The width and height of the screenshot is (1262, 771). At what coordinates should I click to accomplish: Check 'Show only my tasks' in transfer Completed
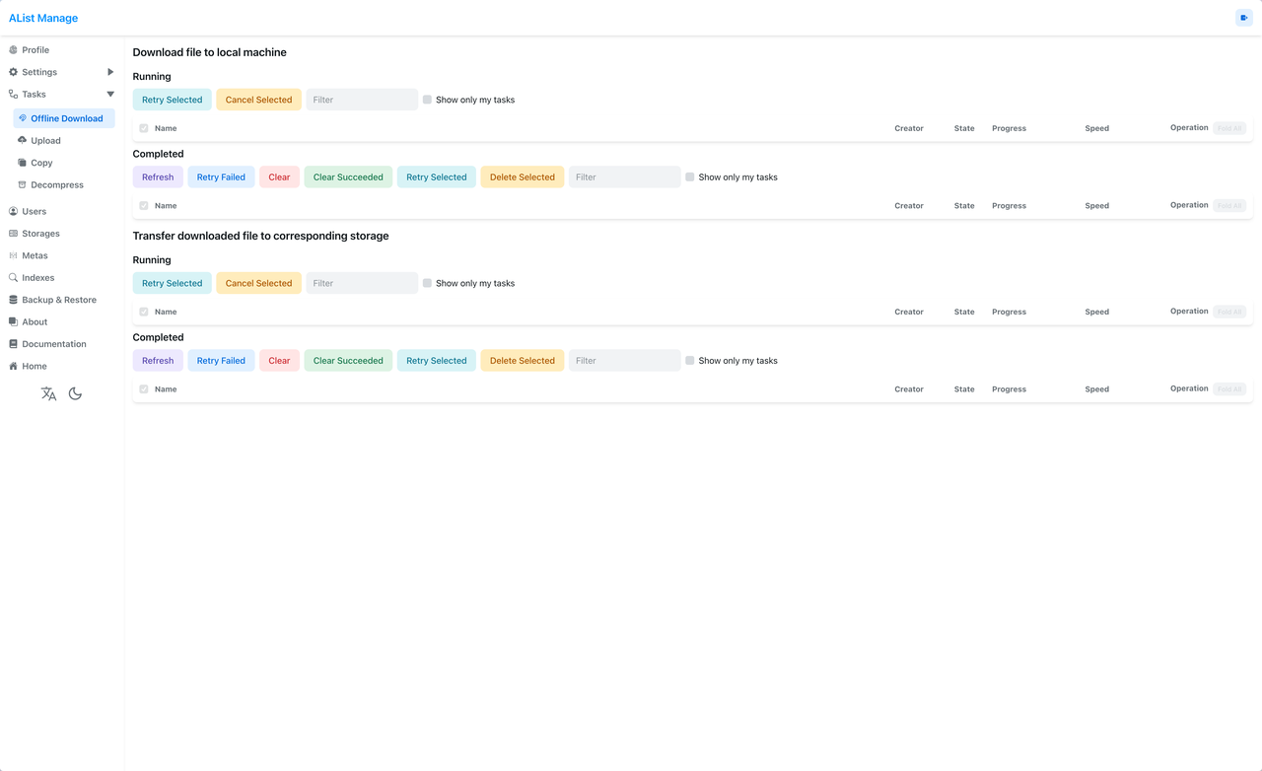coord(690,361)
